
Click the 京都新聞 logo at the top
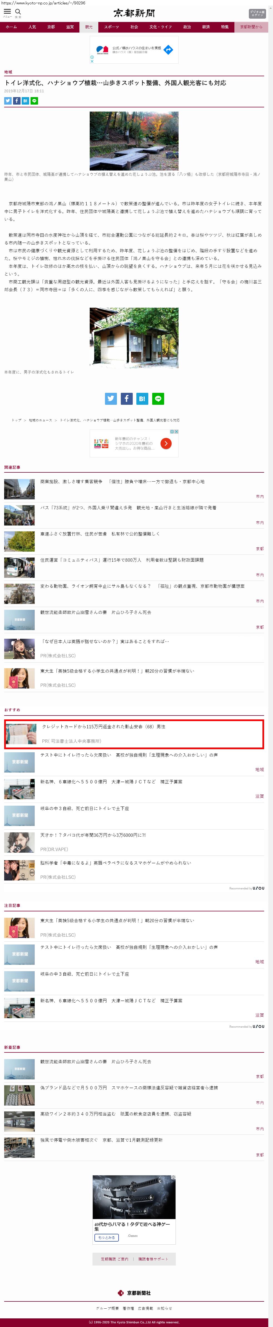[134, 13]
